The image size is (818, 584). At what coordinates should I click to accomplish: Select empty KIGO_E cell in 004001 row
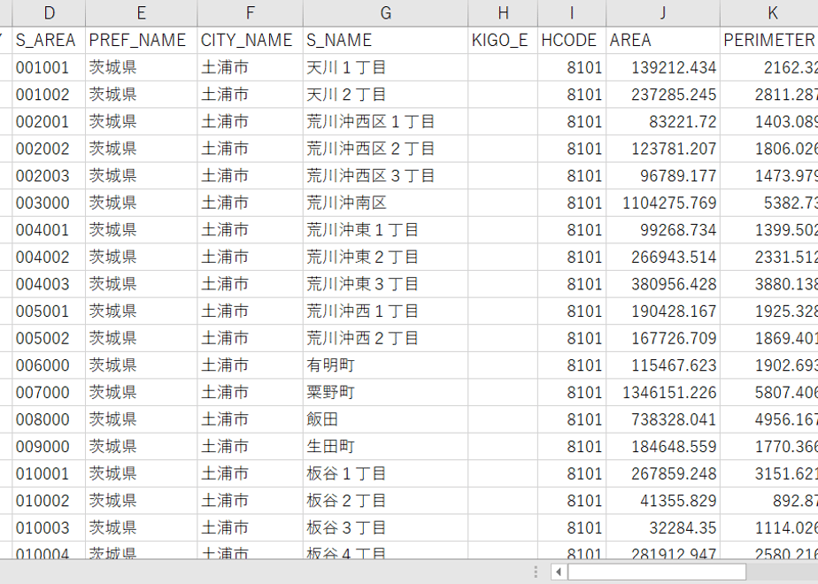coord(503,230)
